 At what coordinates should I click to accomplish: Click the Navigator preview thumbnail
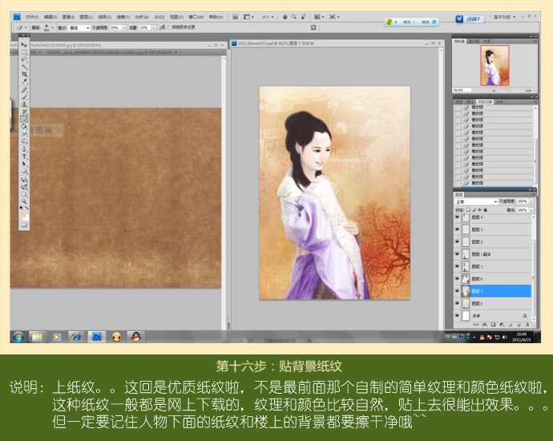click(x=494, y=65)
